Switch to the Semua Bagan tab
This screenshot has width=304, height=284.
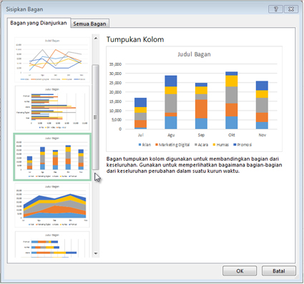click(x=90, y=24)
